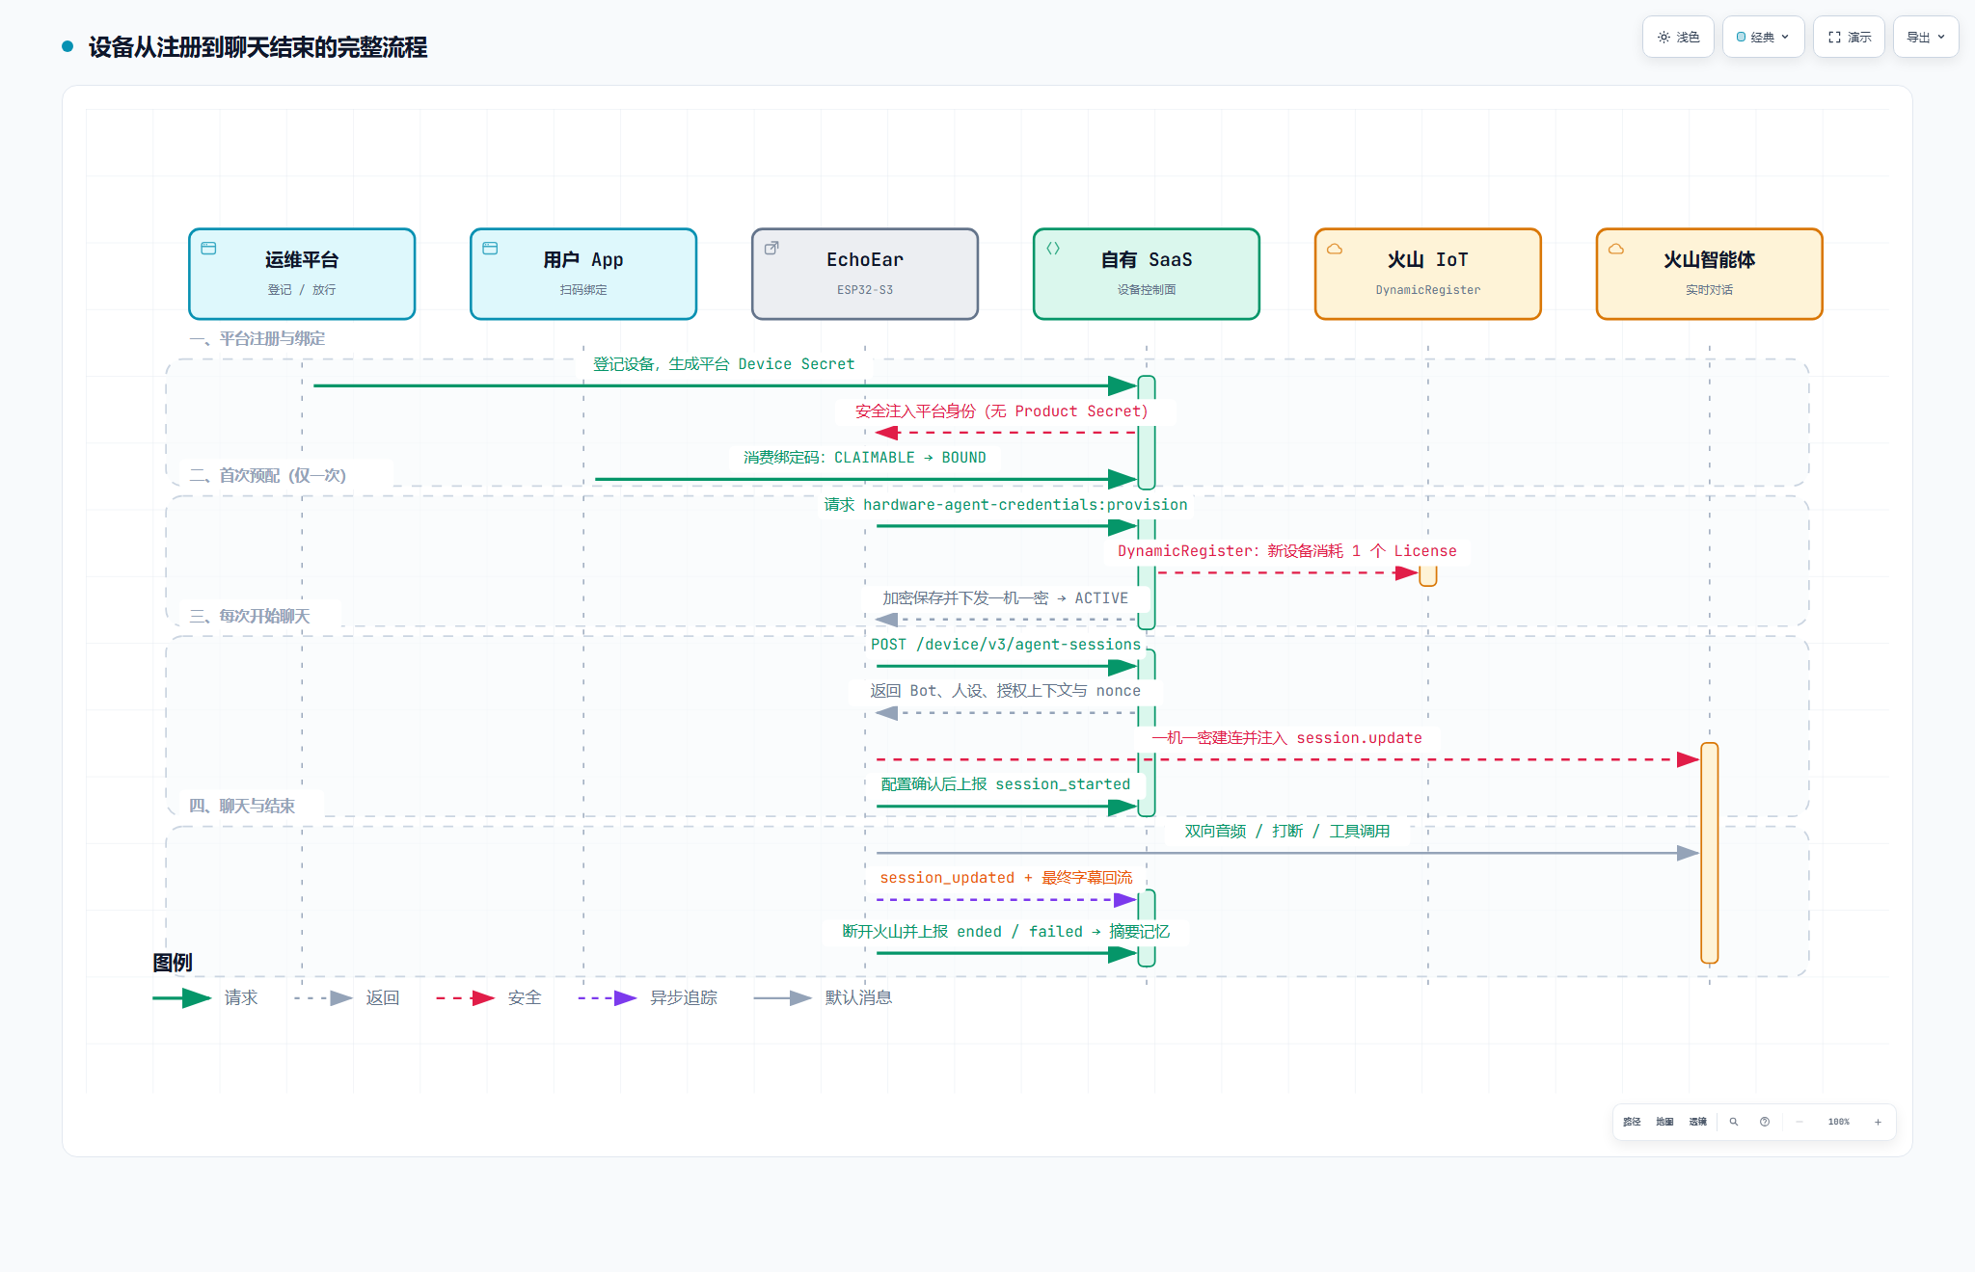Open the 经典 style dropdown
Image resolution: width=1975 pixels, height=1272 pixels.
tap(1763, 37)
